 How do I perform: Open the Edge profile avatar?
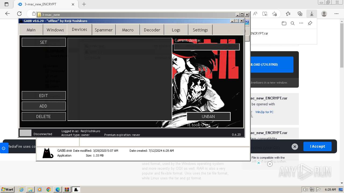(x=324, y=14)
